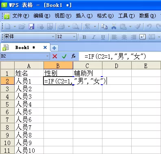Select cell with 辅助列
Image resolution: width=161 pixels, height=154 pixels.
click(87, 73)
